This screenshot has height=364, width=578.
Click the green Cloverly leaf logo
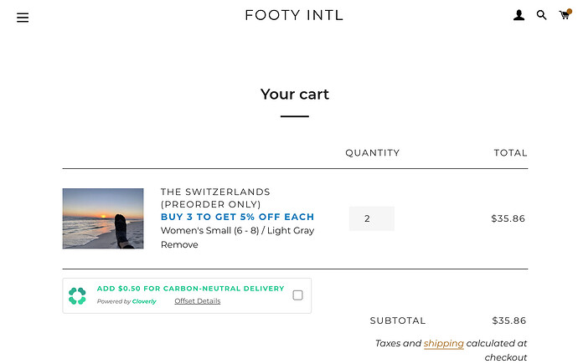[x=77, y=295]
